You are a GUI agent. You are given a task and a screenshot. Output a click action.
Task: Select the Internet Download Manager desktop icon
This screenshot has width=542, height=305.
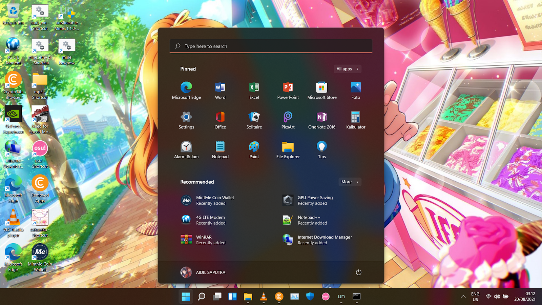click(13, 155)
